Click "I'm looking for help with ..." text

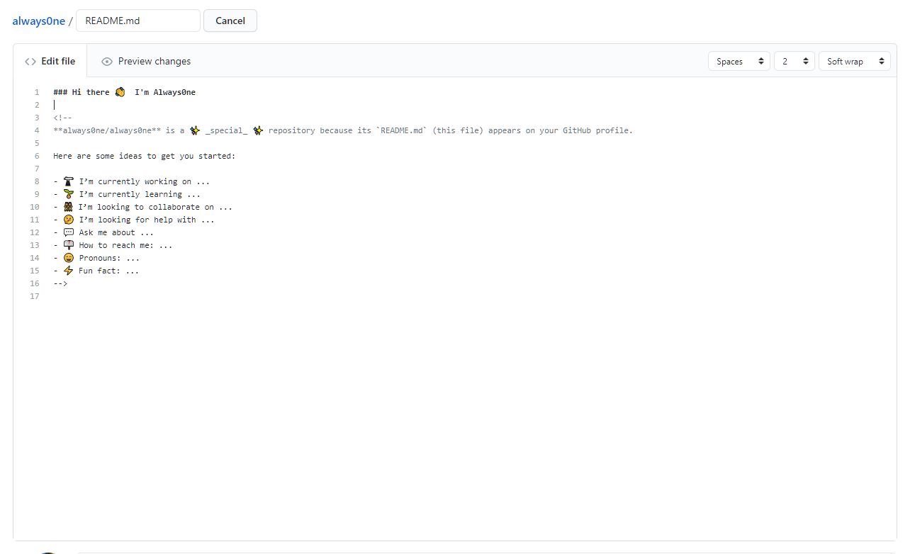click(147, 220)
